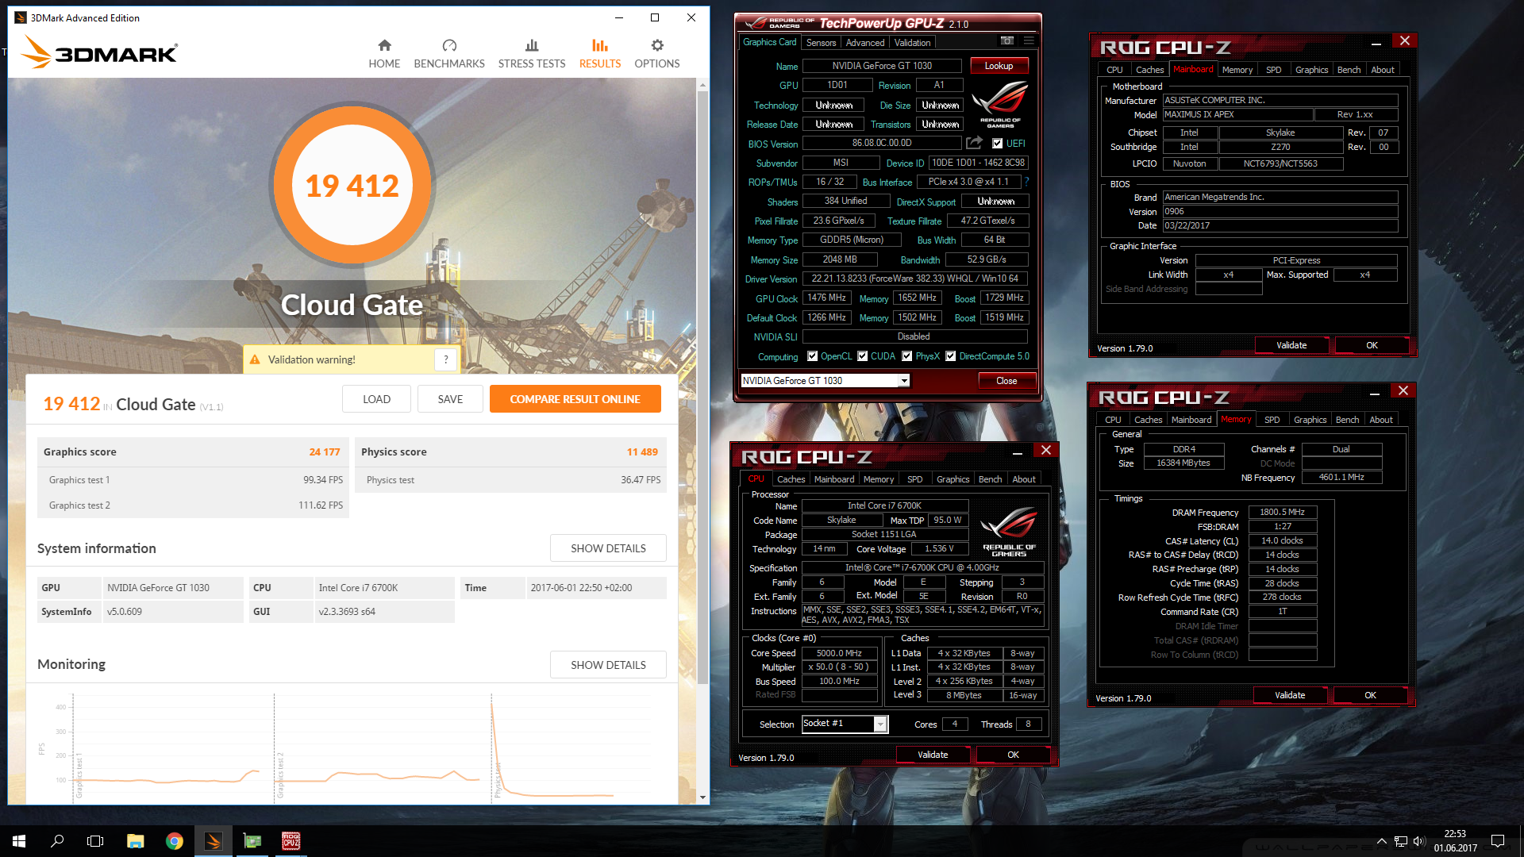The image size is (1524, 857).
Task: Open the Socket #1 selection dropdown in CPU-Z
Action: (879, 724)
